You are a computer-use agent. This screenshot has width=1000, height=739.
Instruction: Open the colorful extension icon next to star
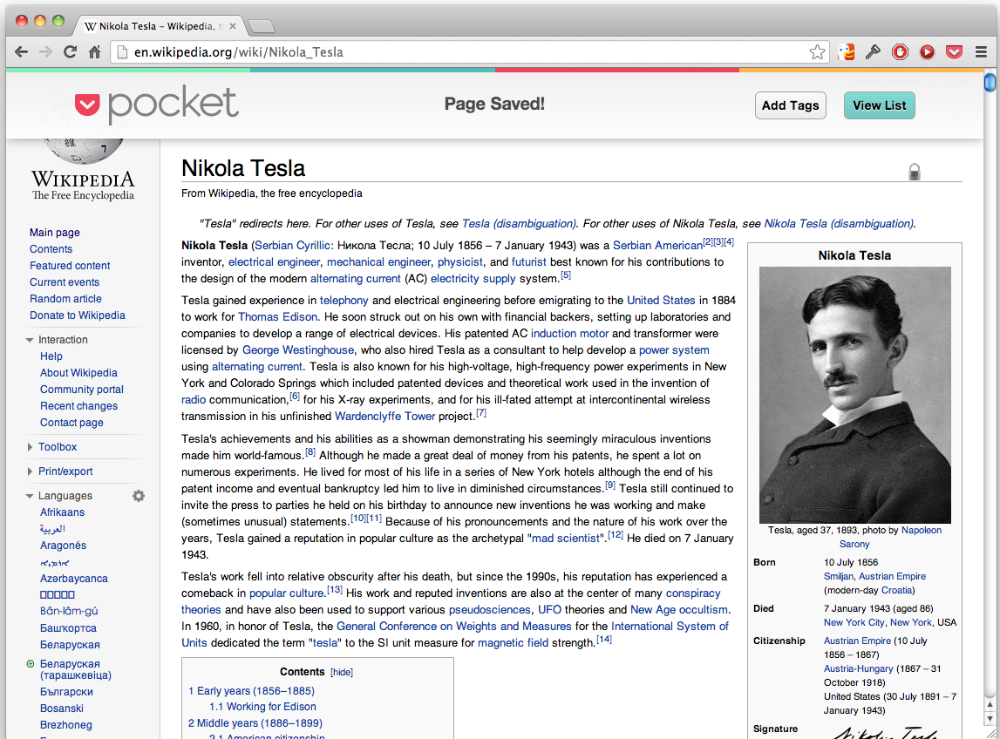pyautogui.click(x=847, y=52)
